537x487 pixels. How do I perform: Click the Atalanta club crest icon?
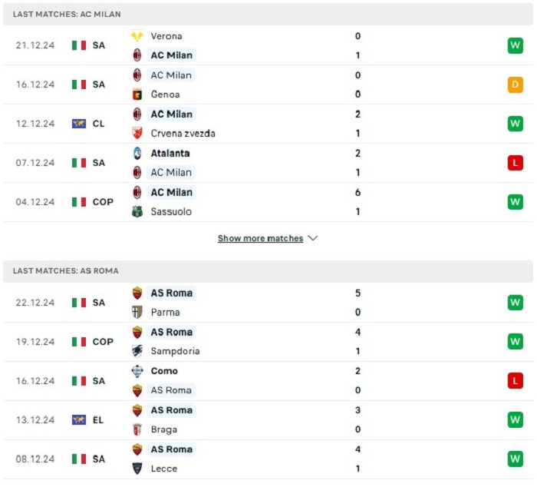tap(137, 154)
